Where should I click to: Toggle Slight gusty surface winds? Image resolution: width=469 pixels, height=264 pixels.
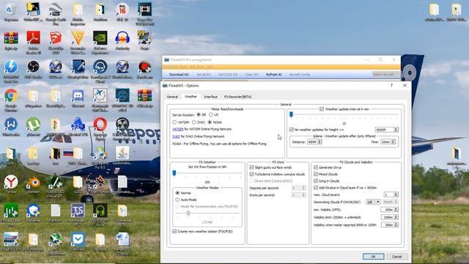pyautogui.click(x=251, y=167)
